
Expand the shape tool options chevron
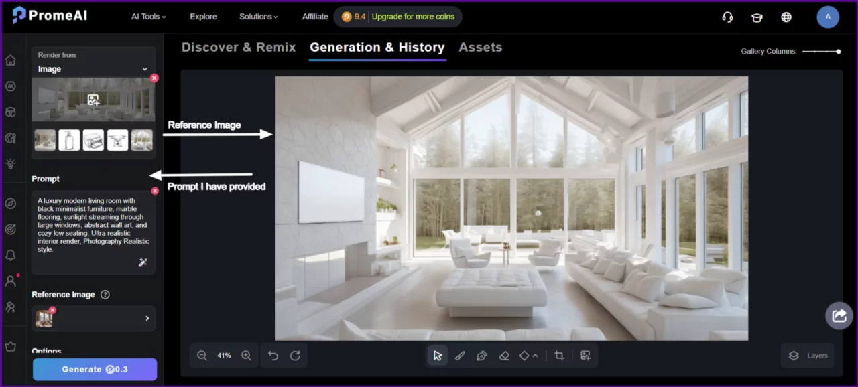click(x=535, y=356)
